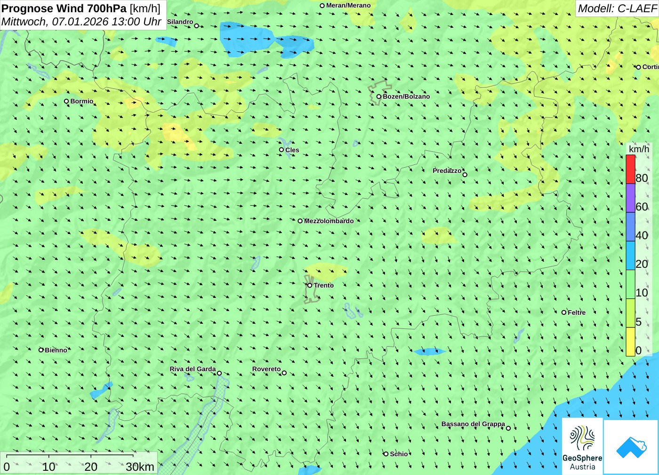The image size is (659, 475).
Task: Click the Meran/Merano location marker
Action: [322, 6]
